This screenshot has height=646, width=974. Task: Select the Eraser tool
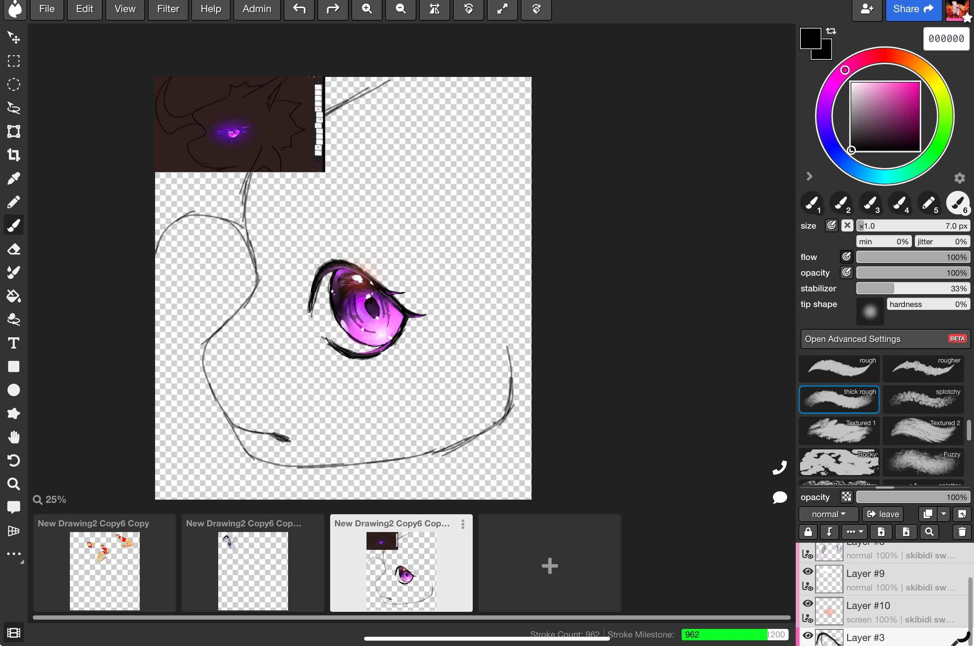point(14,249)
